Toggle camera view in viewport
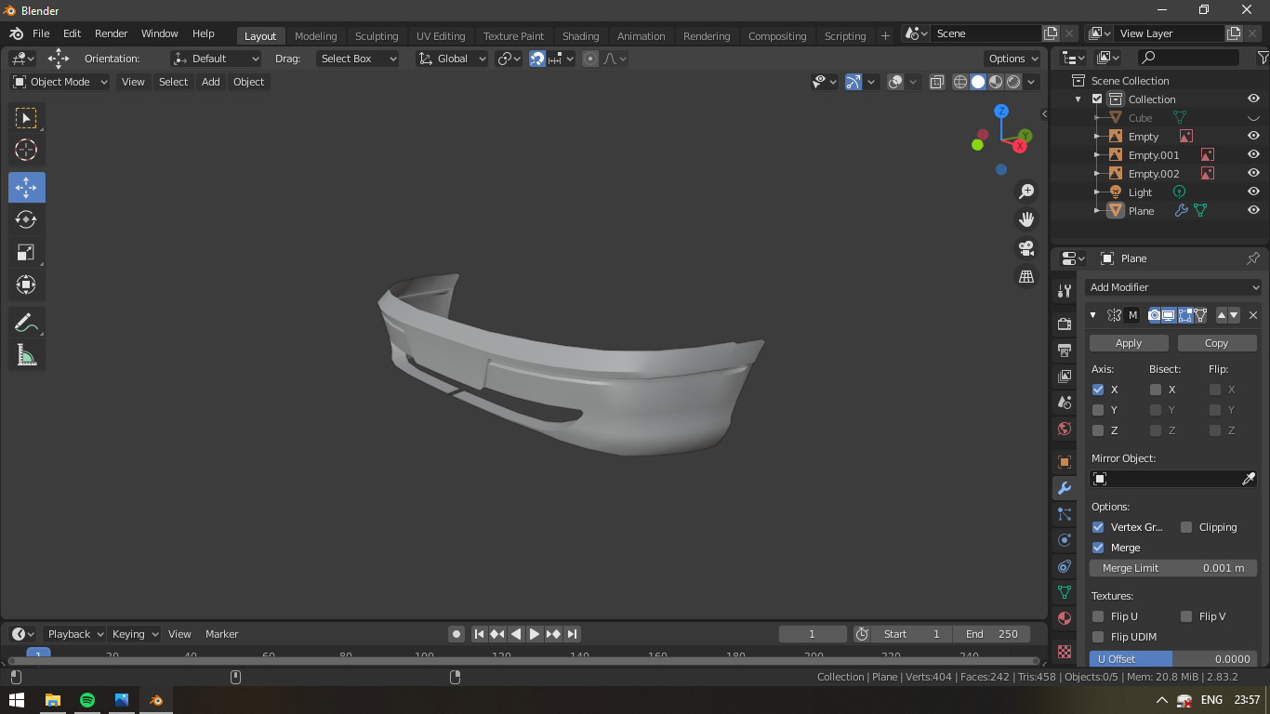The height and width of the screenshot is (714, 1270). [1026, 248]
